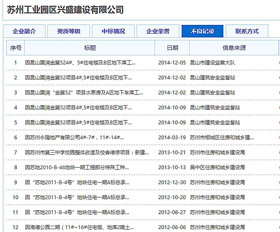This screenshot has width=280, height=232.
Task: Click source 昆山建筑安全监督站 in row 3
Action: (x=212, y=93)
